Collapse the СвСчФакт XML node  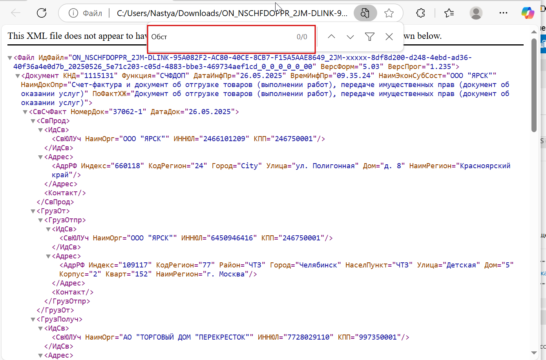(x=25, y=112)
